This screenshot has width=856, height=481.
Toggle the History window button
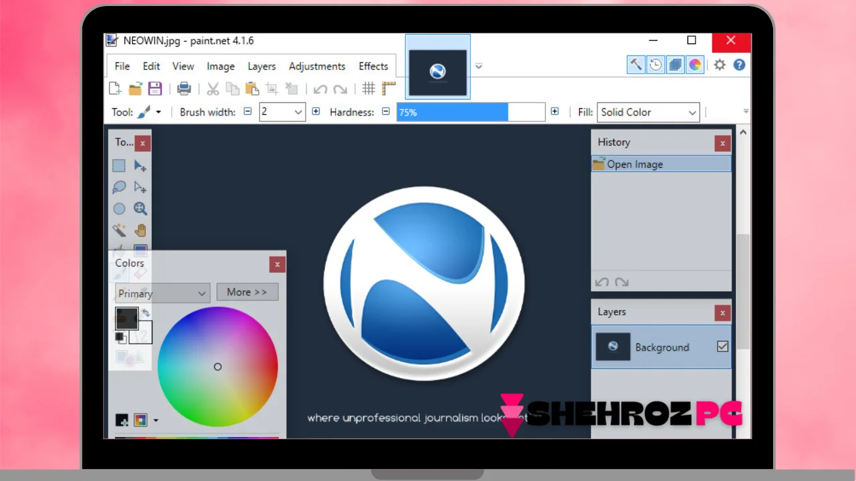[655, 65]
